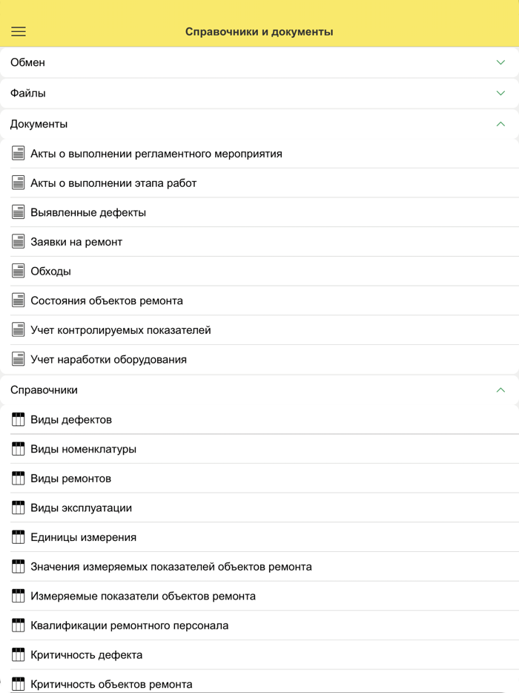Image resolution: width=519 pixels, height=693 pixels.
Task: Open Состояния объектов ремонта documents
Action: pyautogui.click(x=107, y=300)
